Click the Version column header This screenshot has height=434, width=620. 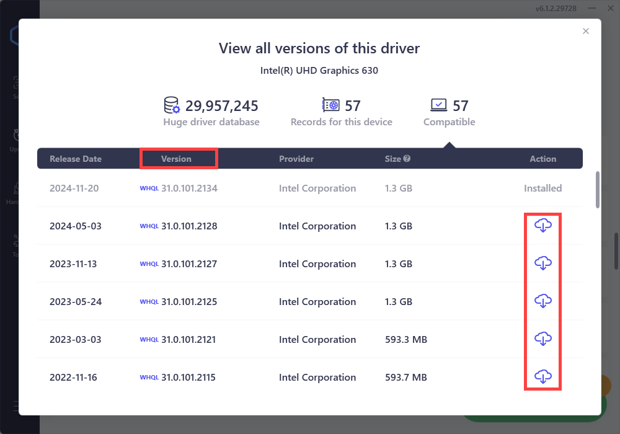[177, 159]
